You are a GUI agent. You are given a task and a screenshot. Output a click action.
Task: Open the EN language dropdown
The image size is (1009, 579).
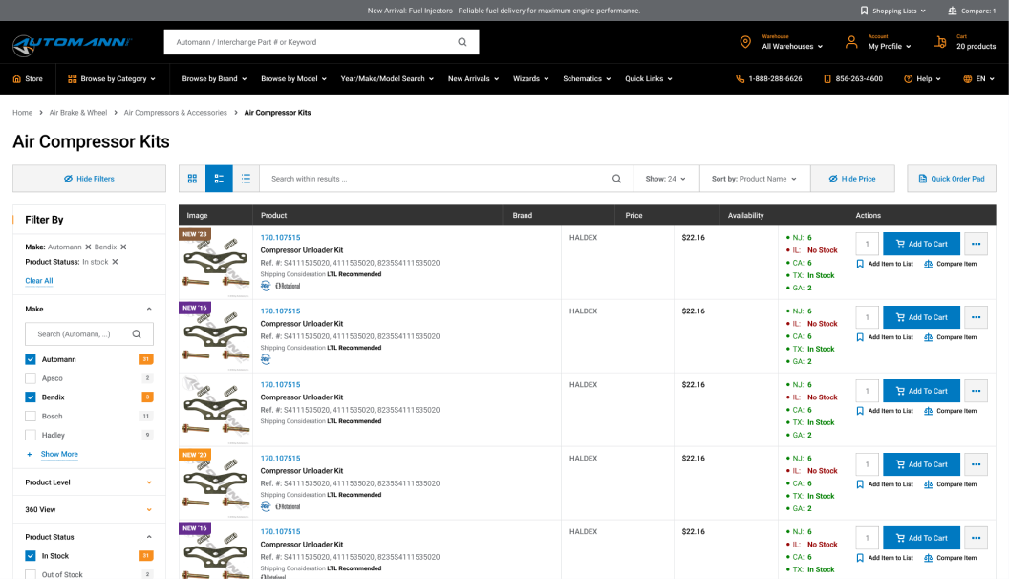click(x=978, y=78)
